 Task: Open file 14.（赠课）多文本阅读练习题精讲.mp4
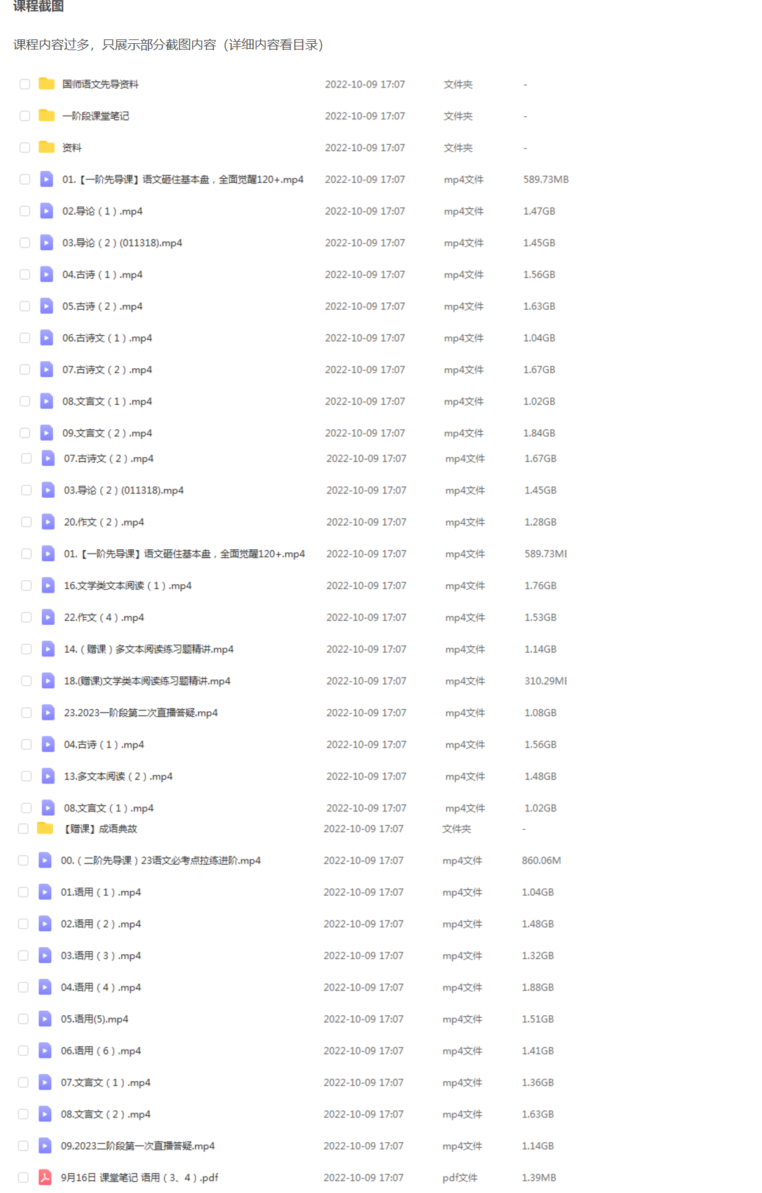coord(148,649)
